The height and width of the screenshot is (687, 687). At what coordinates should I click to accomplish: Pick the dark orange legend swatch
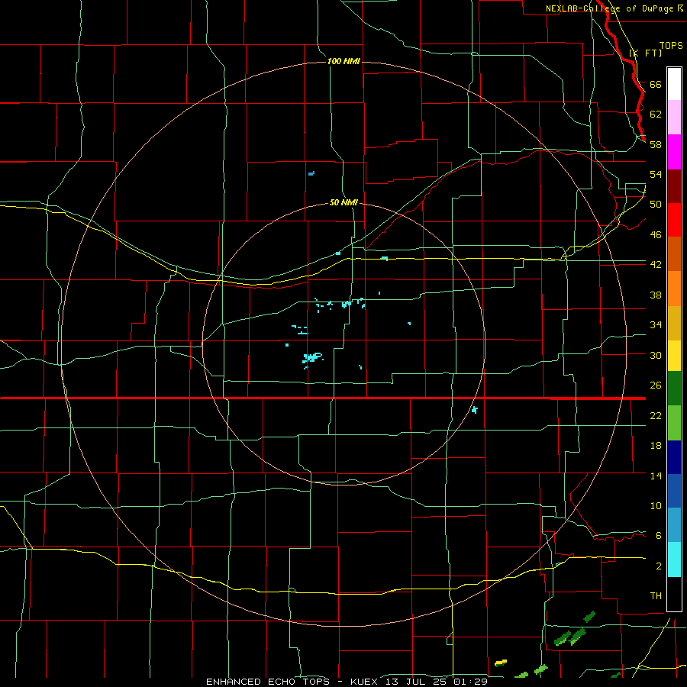tap(674, 253)
